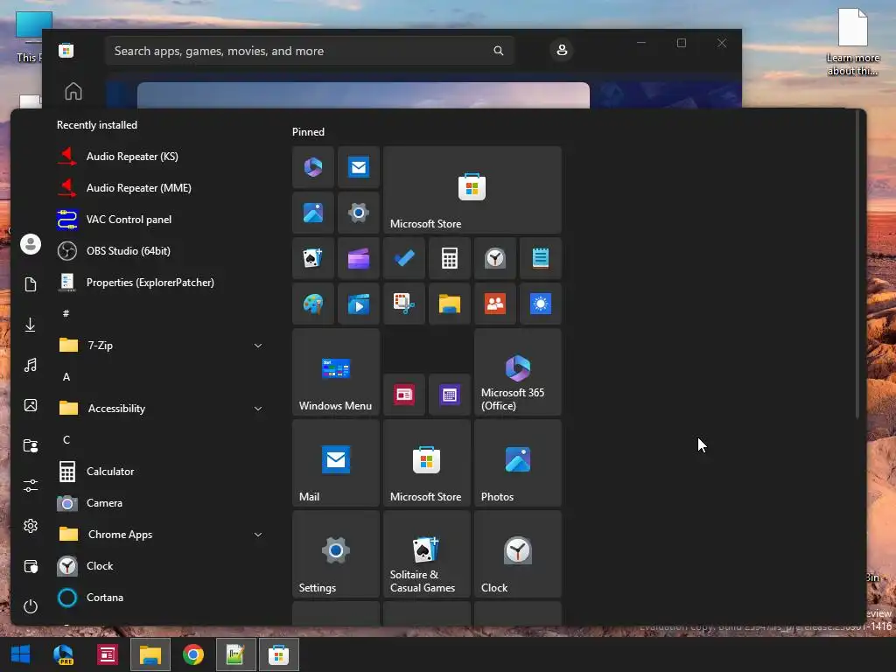Click search magnifier in Microsoft Store
Image resolution: width=896 pixels, height=672 pixels.
click(x=498, y=51)
